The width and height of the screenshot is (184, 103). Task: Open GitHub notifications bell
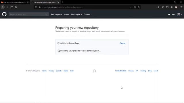169,15
